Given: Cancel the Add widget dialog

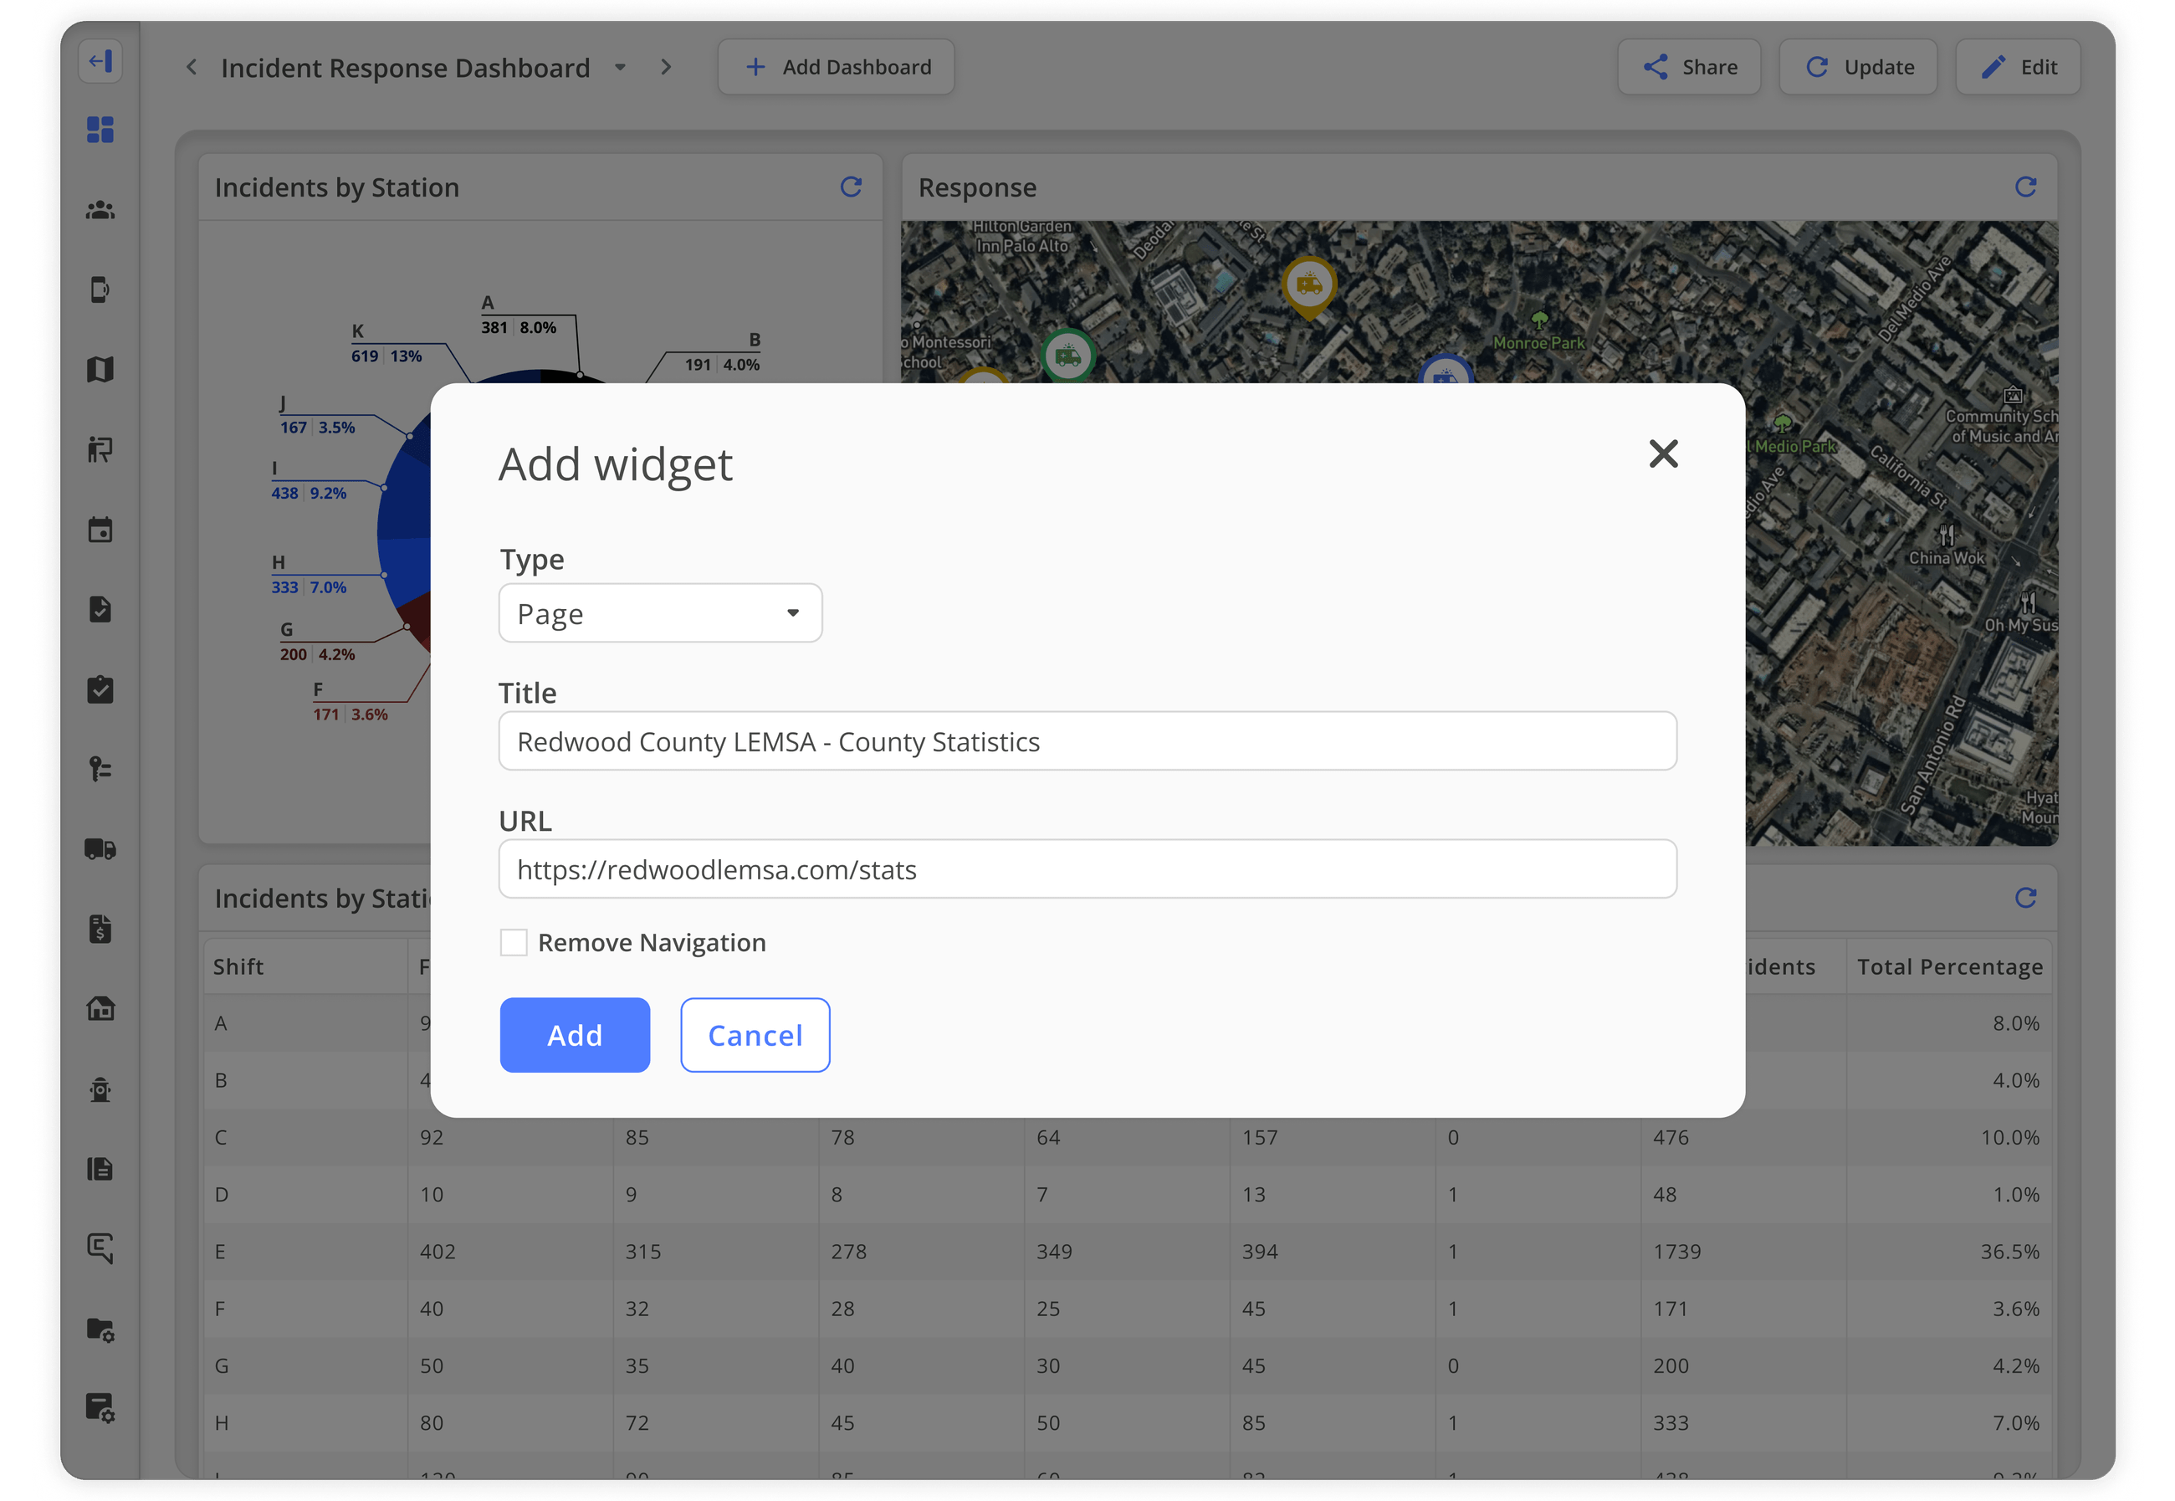Looking at the screenshot, I should pos(755,1034).
